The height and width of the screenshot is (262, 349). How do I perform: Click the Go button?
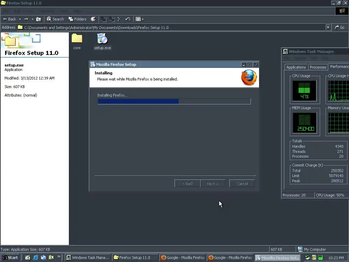pyautogui.click(x=340, y=27)
